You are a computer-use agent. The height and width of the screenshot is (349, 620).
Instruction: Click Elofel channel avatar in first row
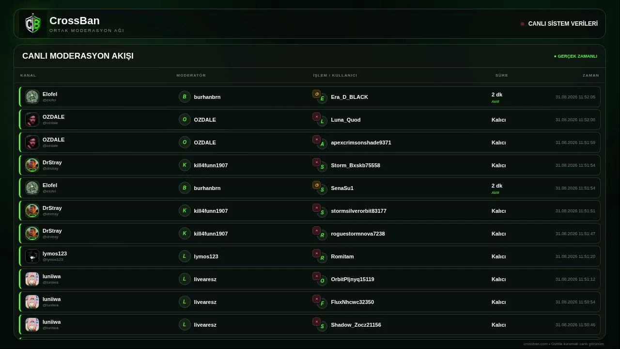click(x=32, y=96)
